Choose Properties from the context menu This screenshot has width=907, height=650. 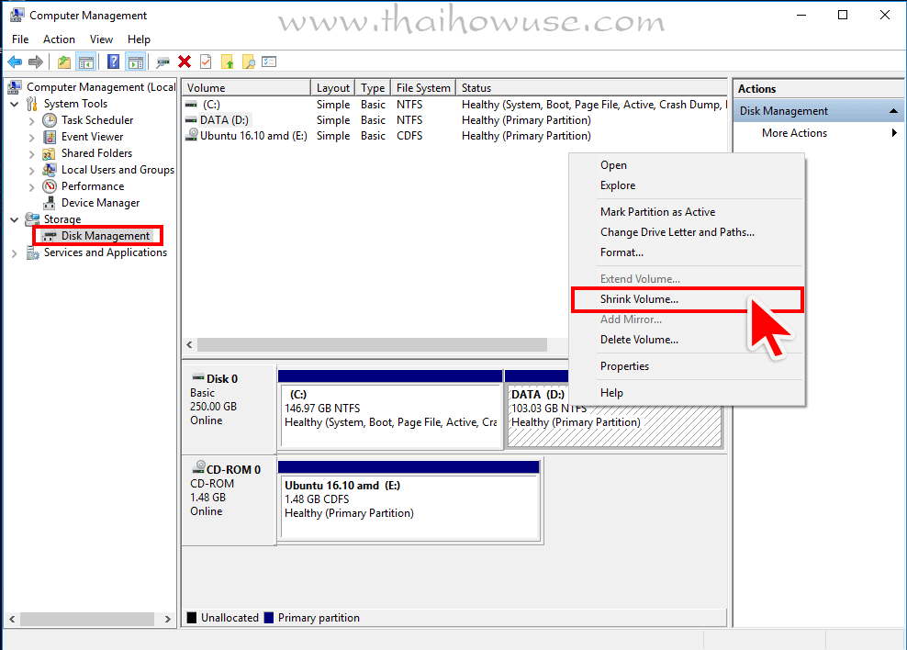[688, 366]
